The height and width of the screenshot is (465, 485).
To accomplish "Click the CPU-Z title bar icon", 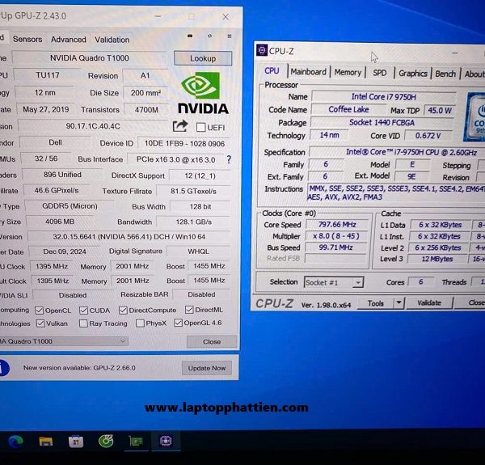I will [262, 50].
